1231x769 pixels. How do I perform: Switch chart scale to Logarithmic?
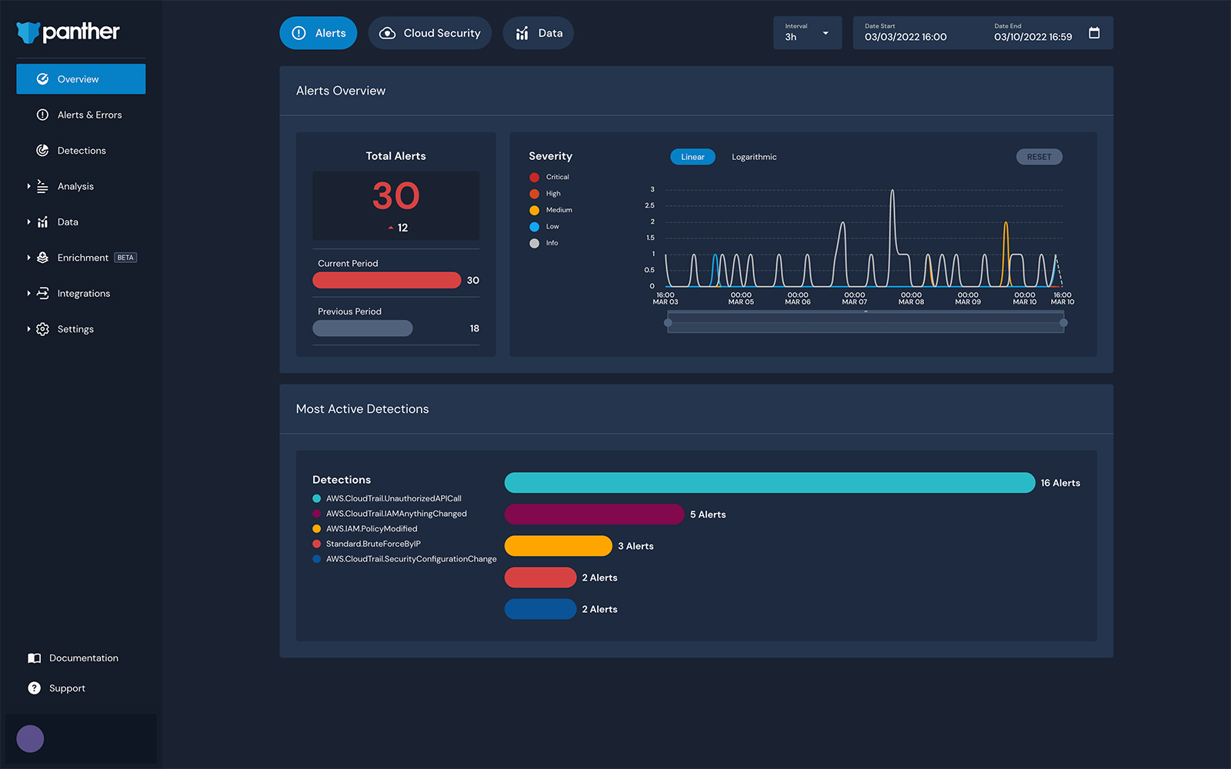(x=754, y=157)
